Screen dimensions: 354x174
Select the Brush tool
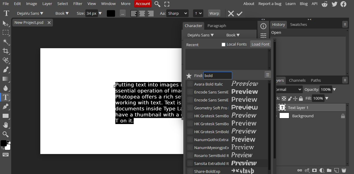point(6,70)
